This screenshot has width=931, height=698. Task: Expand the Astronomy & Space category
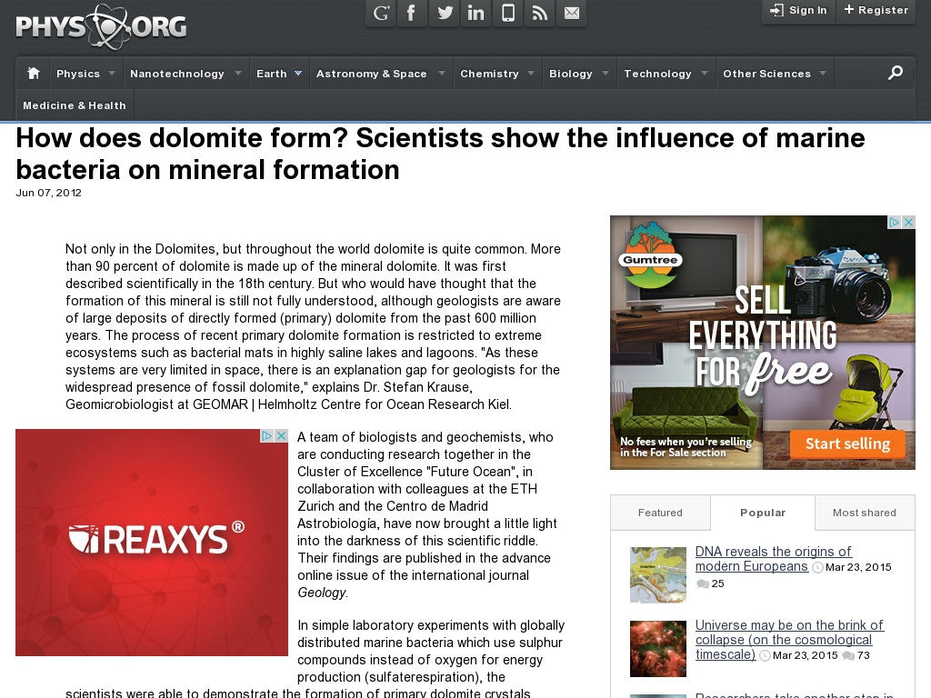375,74
